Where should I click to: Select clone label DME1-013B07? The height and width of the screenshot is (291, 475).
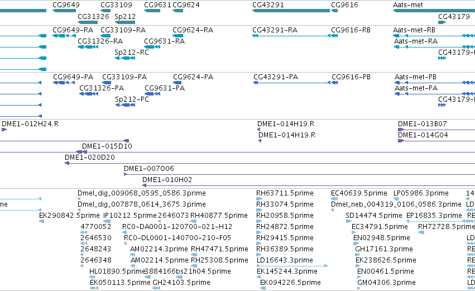[x=423, y=124]
